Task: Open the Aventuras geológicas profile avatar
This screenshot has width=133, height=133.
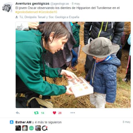Action: [x=7, y=7]
